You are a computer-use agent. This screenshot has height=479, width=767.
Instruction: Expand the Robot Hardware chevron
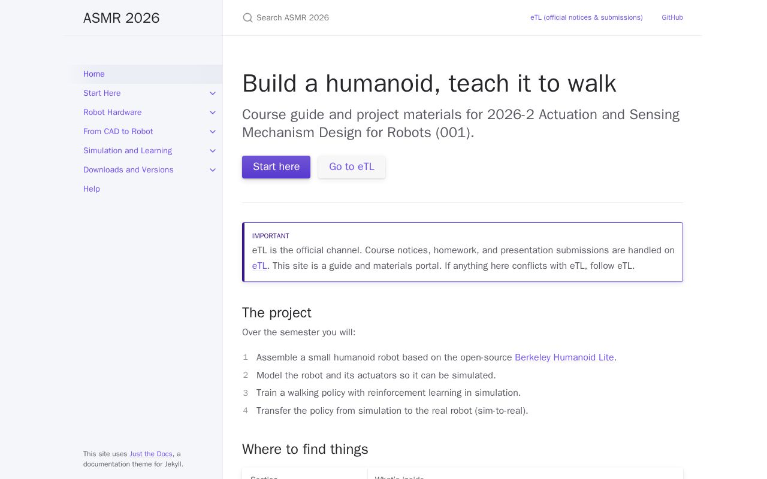point(213,113)
